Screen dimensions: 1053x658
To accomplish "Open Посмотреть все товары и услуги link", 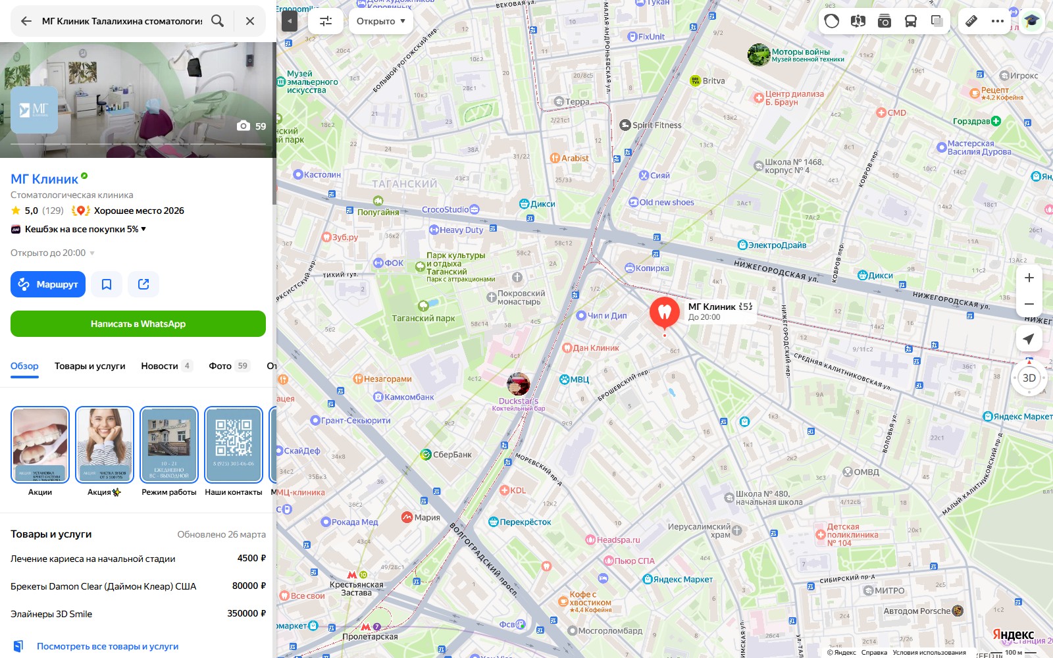I will [107, 646].
